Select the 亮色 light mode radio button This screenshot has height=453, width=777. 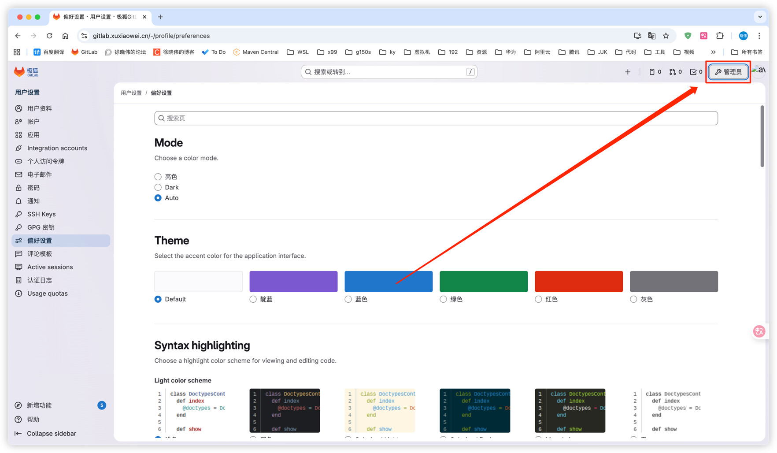(x=158, y=177)
